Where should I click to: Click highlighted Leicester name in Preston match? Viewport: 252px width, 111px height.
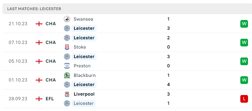pyautogui.click(x=84, y=57)
